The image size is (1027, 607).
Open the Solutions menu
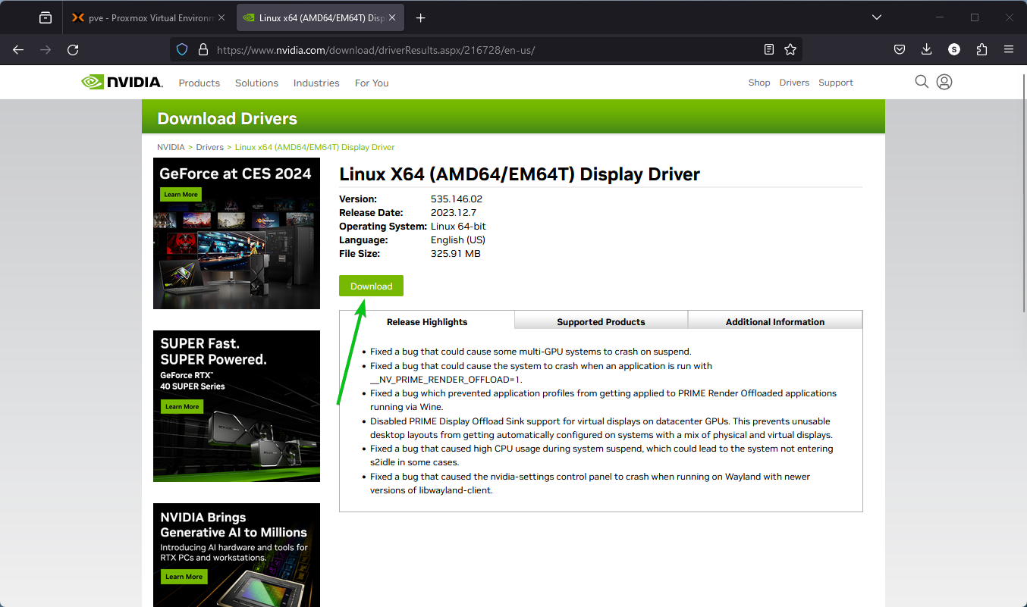(x=256, y=83)
